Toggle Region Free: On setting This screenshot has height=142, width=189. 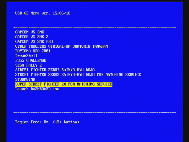(x=47, y=122)
